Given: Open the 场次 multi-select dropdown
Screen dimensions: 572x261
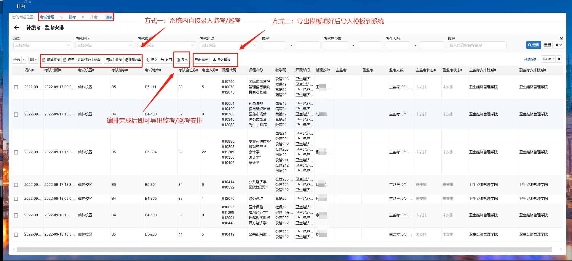Looking at the screenshot, I should coord(42,45).
